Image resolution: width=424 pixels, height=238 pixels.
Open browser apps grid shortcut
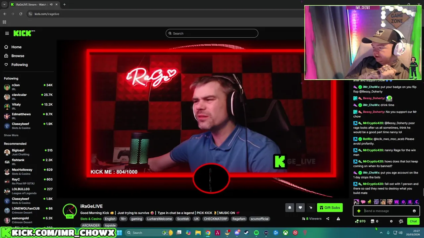tap(4, 22)
